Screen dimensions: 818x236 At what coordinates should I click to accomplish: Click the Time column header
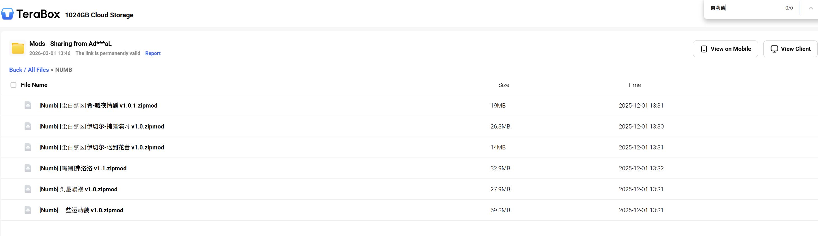(x=634, y=85)
